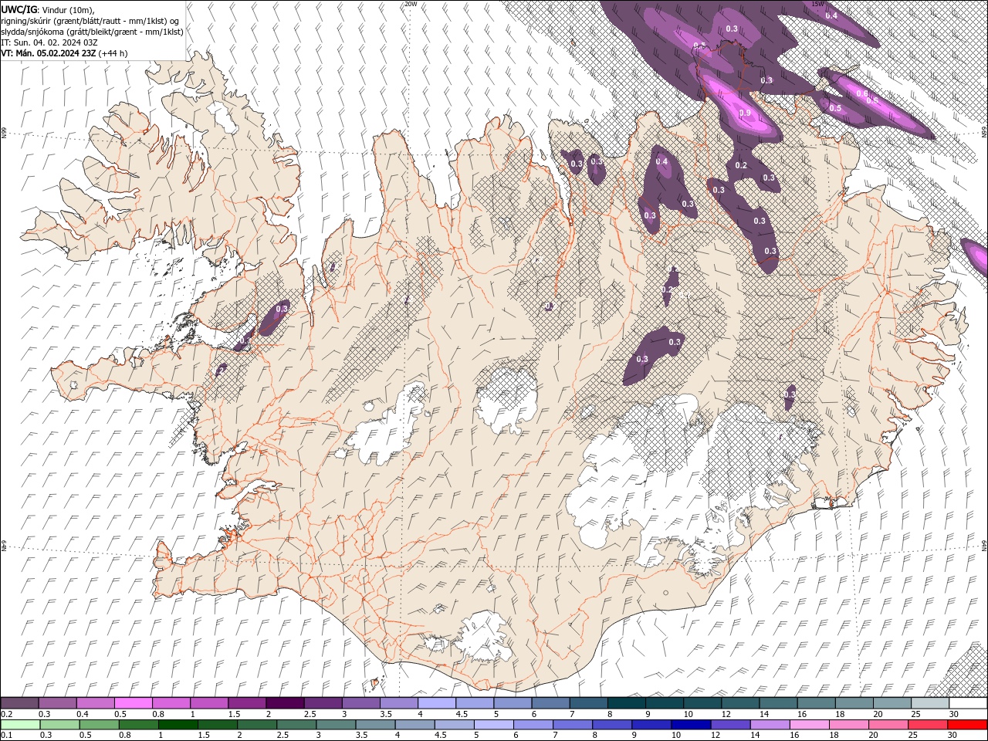988x741 pixels.
Task: Click the '0.9' snowfall value on the map
Action: (x=745, y=113)
